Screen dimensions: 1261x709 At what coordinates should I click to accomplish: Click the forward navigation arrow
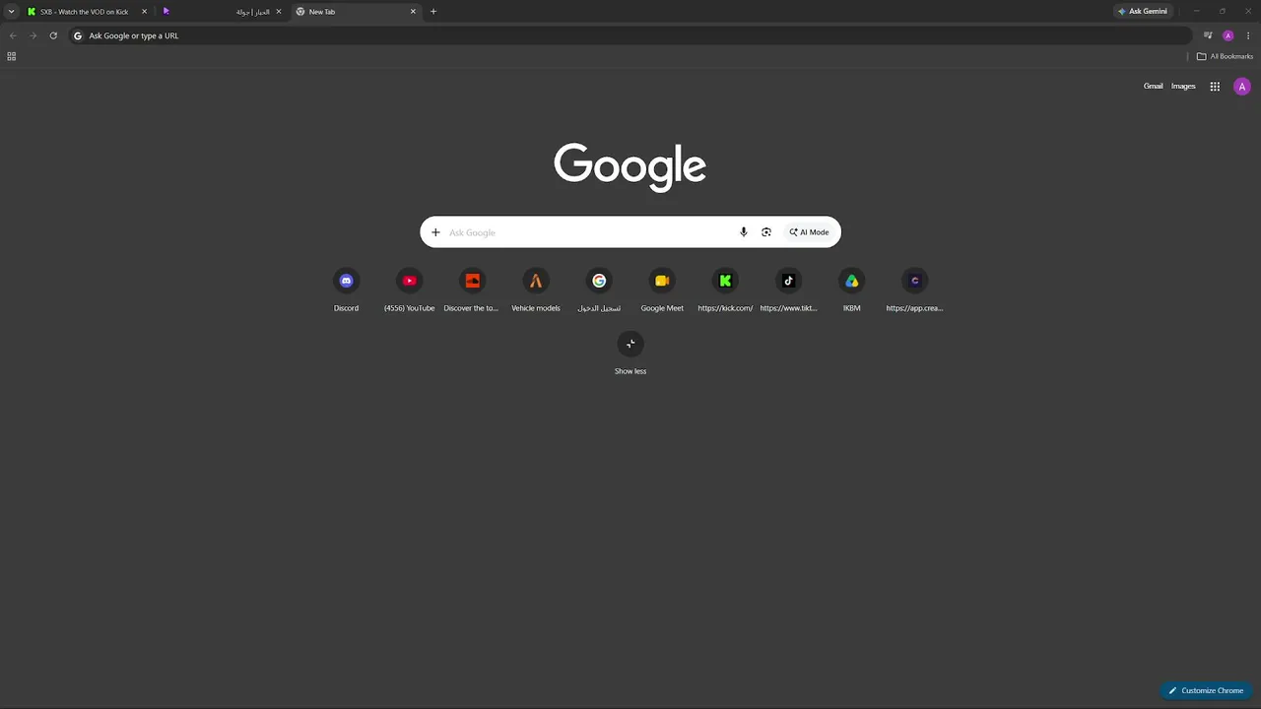coord(33,35)
